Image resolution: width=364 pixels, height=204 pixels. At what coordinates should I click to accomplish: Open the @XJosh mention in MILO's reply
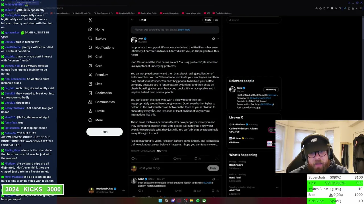(208, 183)
